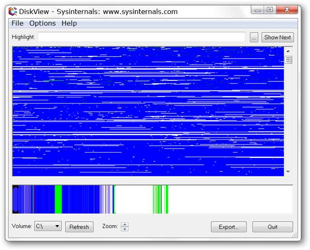Viewport: 310px width, 250px height.
Task: Open the Options menu
Action: 43,23
